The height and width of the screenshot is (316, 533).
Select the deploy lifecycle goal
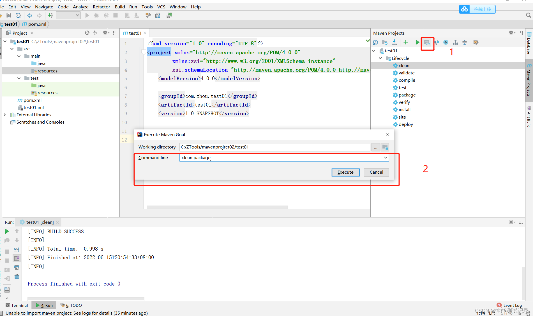point(405,124)
